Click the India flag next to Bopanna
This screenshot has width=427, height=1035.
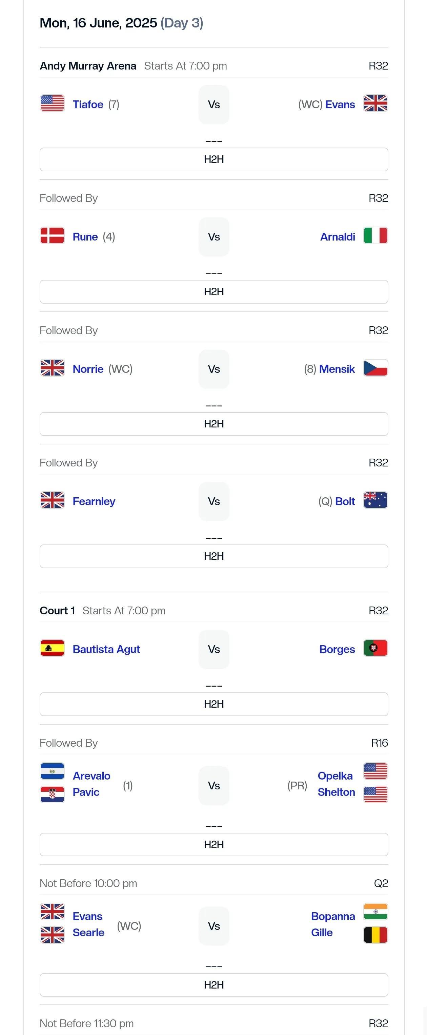click(x=375, y=911)
